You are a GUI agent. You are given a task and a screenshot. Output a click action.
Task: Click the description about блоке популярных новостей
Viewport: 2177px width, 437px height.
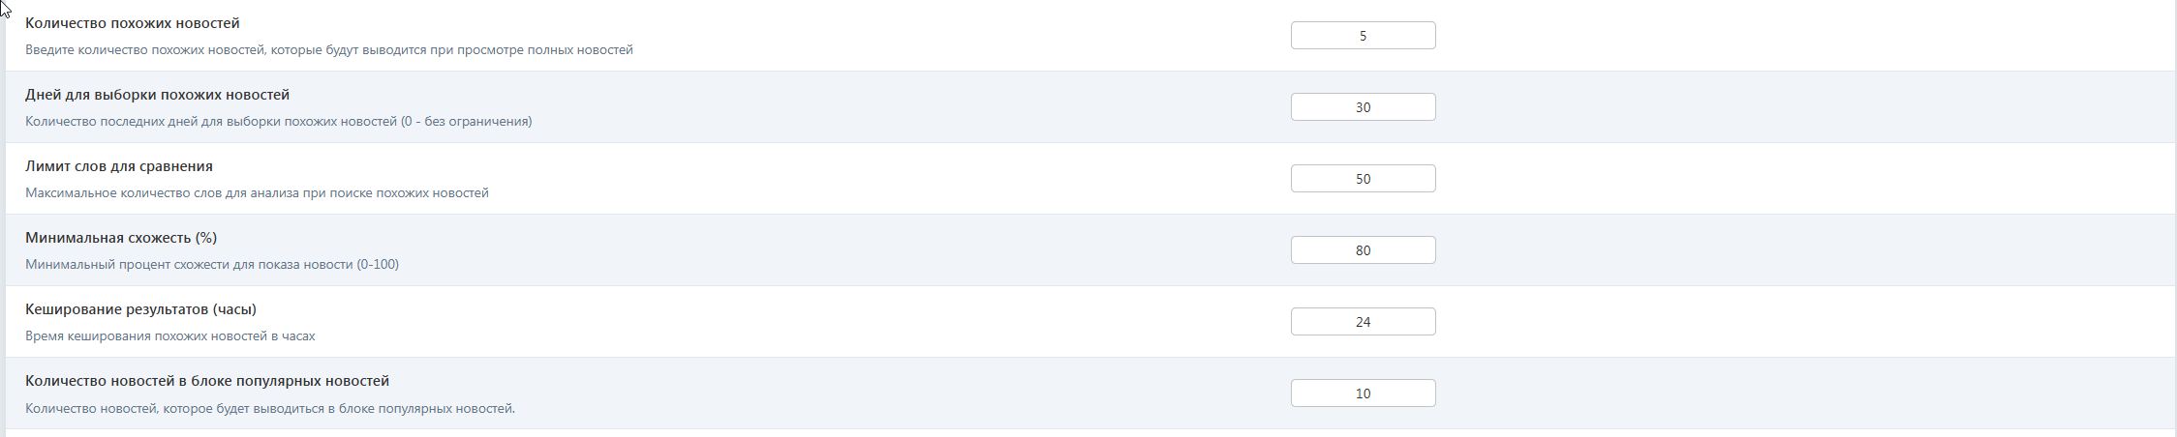(270, 408)
